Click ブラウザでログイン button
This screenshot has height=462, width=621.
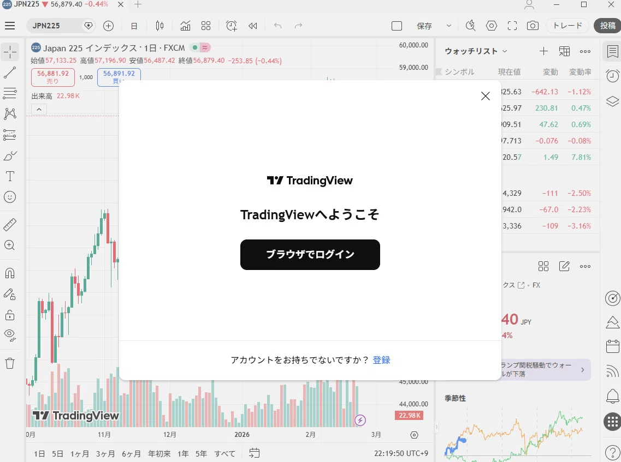click(310, 255)
